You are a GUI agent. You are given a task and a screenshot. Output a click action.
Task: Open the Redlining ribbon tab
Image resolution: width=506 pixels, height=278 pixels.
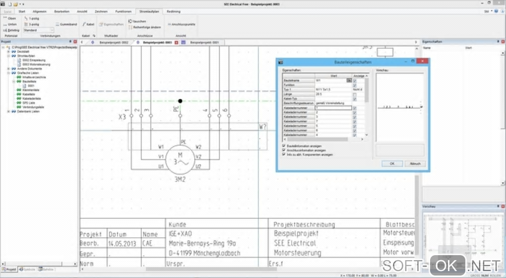point(174,11)
